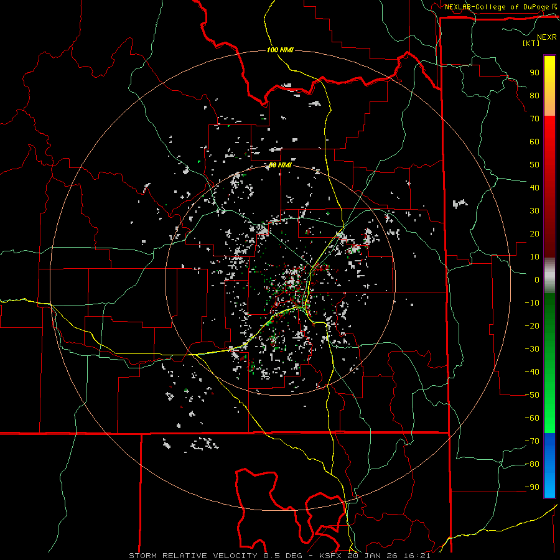Viewport: 560px width, 560px height.
Task: Click the -40 scale label
Action: [x=532, y=372]
